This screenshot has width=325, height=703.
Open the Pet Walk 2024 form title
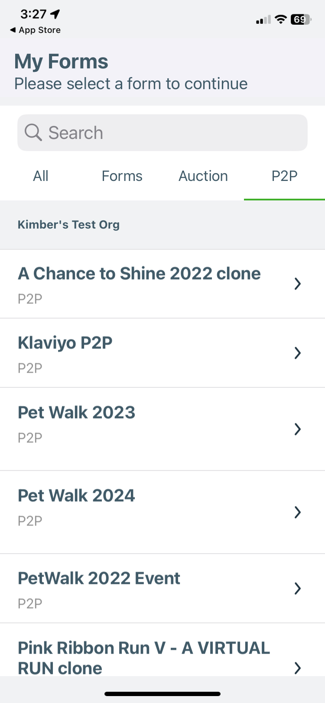click(x=76, y=496)
